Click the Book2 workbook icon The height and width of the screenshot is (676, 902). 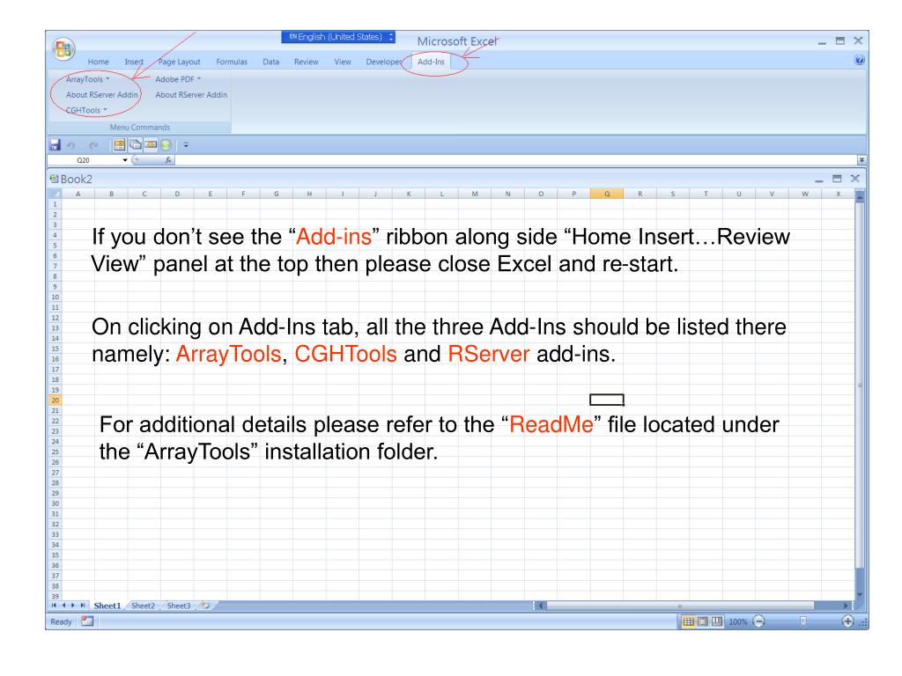[x=54, y=179]
